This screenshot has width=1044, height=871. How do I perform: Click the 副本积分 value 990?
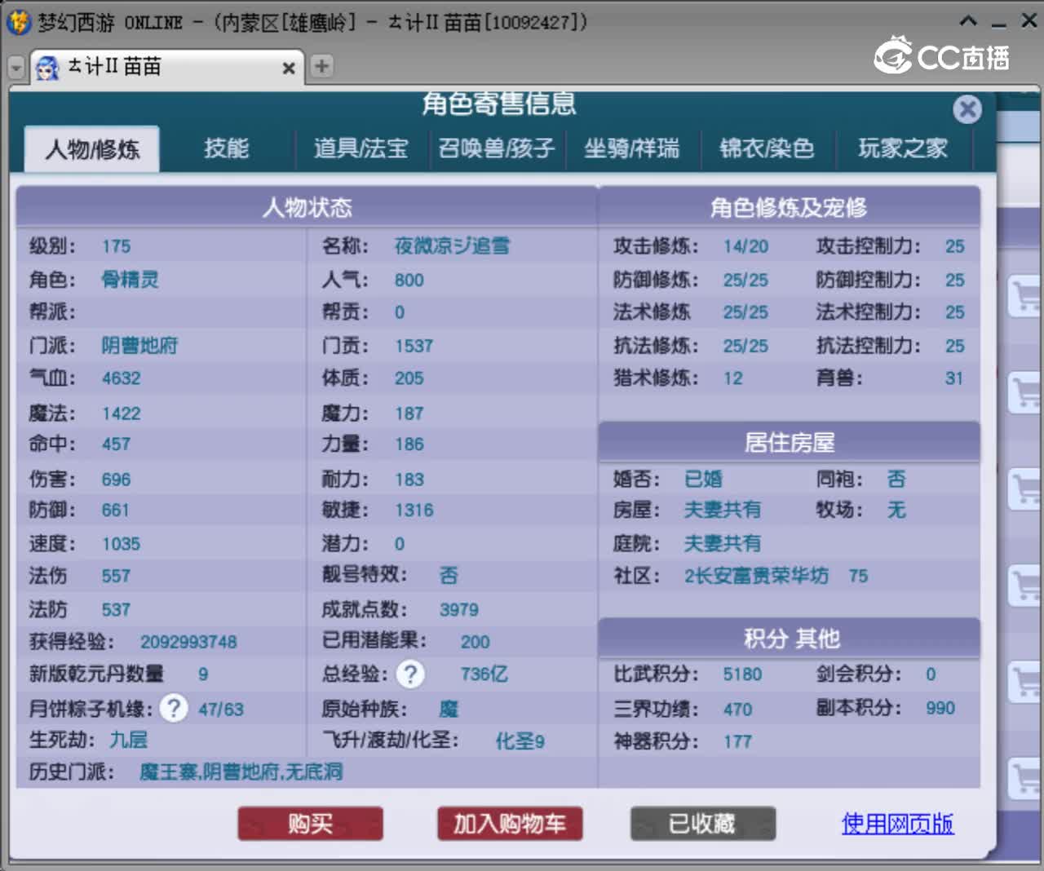940,708
